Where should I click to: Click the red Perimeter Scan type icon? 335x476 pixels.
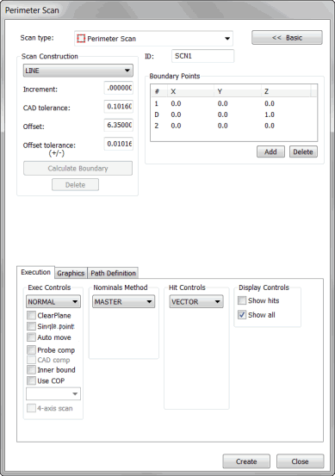tap(81, 39)
